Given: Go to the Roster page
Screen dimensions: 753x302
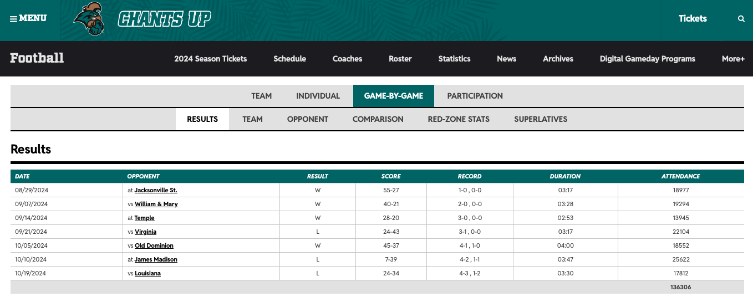Looking at the screenshot, I should 400,59.
